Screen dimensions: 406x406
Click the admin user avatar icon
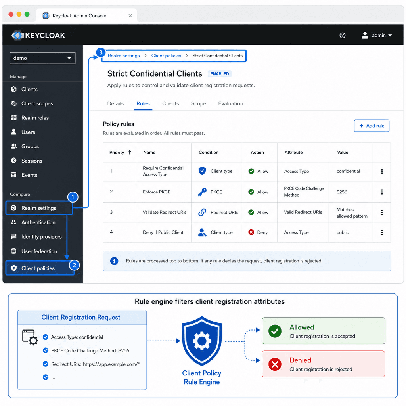click(x=365, y=35)
